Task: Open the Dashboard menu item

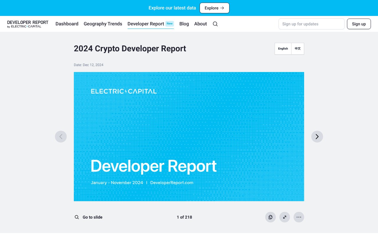Action: pos(67,24)
